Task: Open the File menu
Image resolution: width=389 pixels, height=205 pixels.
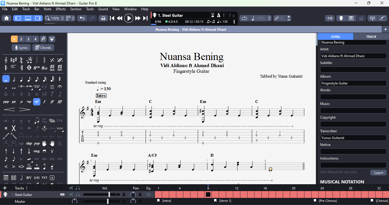Action: pyautogui.click(x=5, y=9)
